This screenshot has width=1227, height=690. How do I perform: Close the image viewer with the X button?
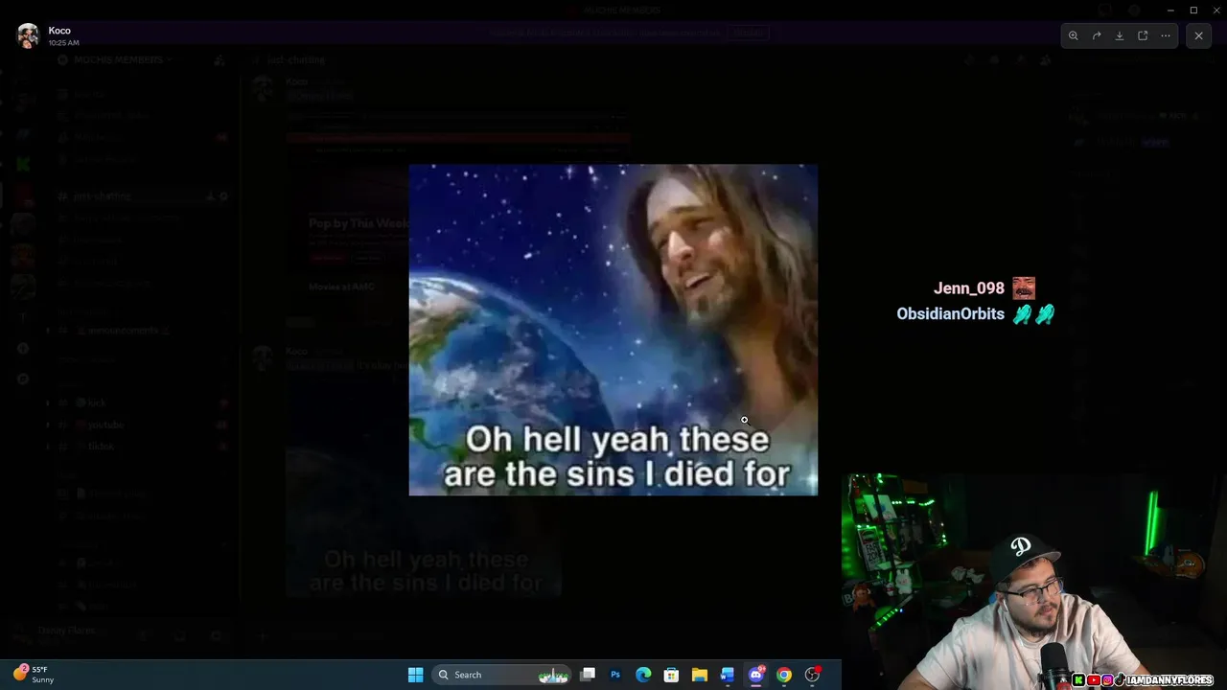(x=1198, y=35)
